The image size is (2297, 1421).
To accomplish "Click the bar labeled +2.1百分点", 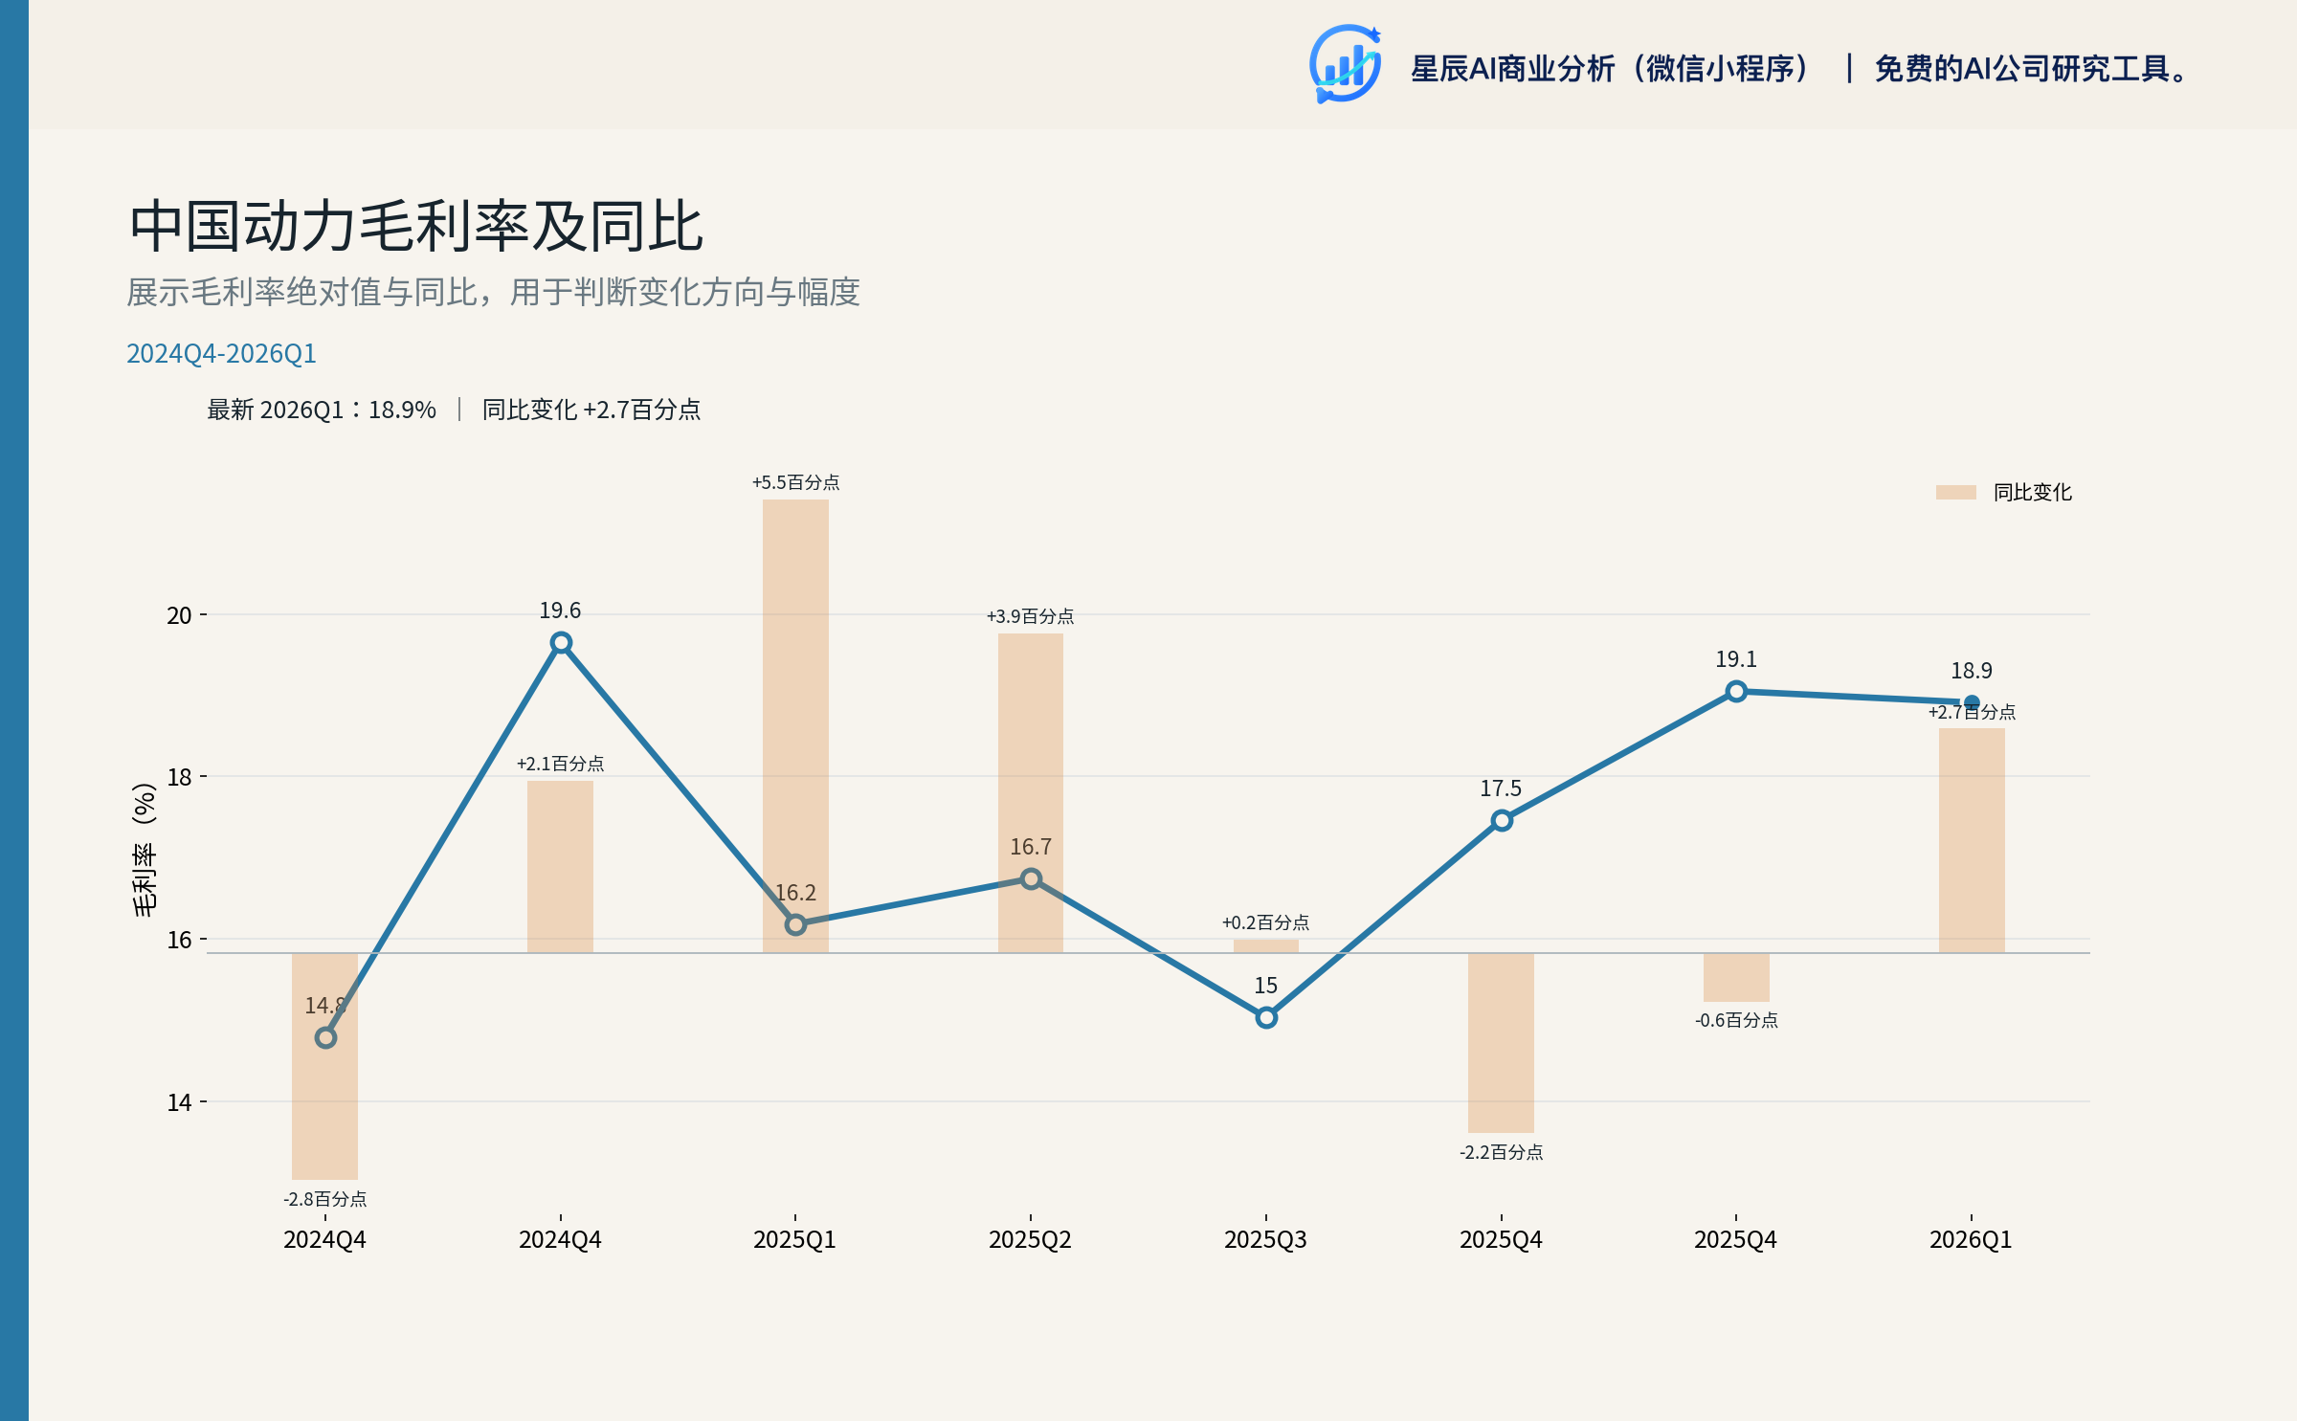I will [560, 867].
